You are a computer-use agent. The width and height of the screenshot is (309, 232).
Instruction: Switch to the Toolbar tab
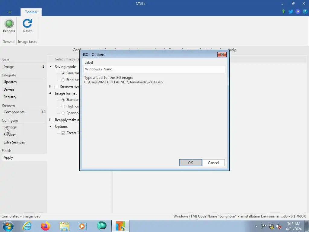pos(31,12)
